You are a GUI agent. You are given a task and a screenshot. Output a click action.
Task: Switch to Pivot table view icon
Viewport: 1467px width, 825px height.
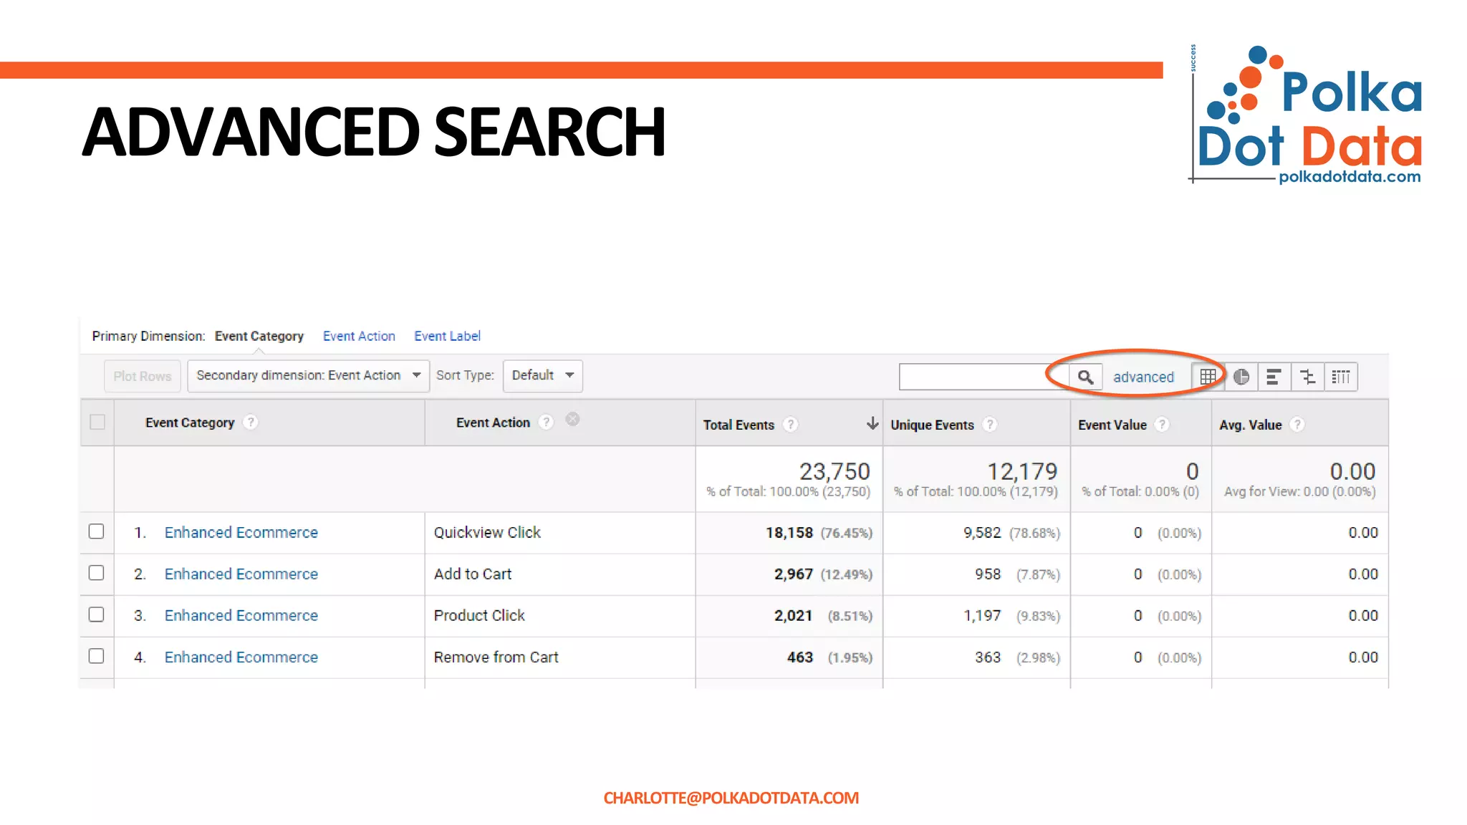tap(1340, 377)
